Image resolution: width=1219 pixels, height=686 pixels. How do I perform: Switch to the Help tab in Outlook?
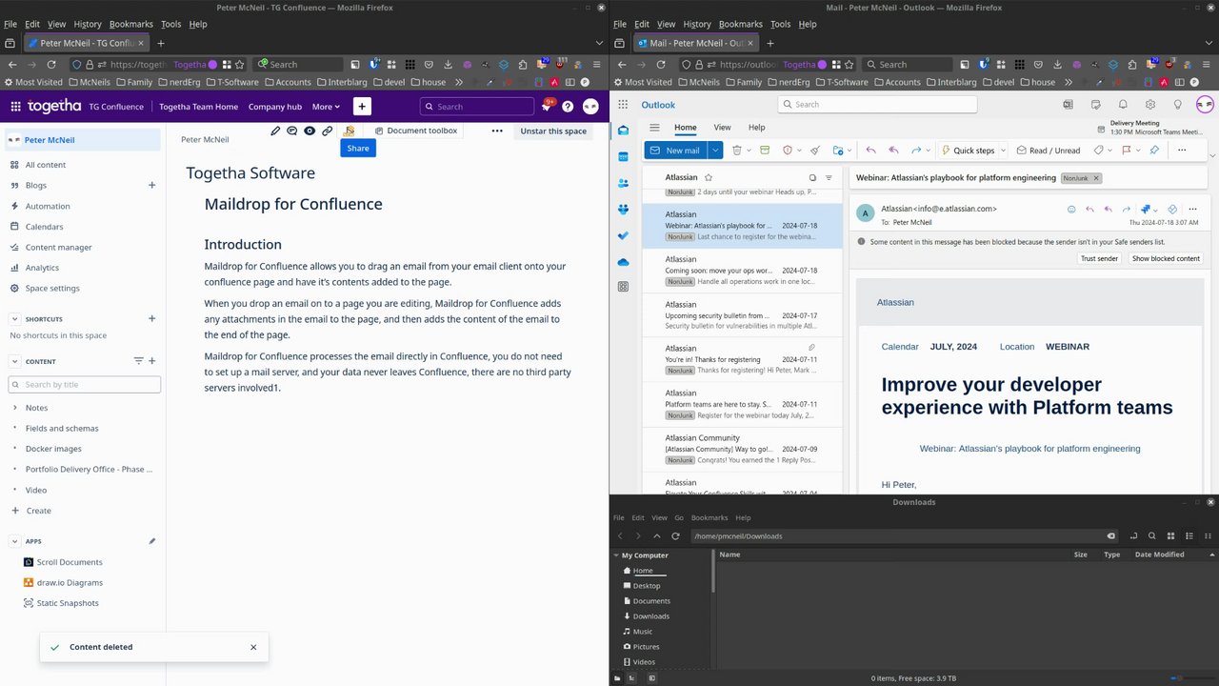pyautogui.click(x=756, y=127)
